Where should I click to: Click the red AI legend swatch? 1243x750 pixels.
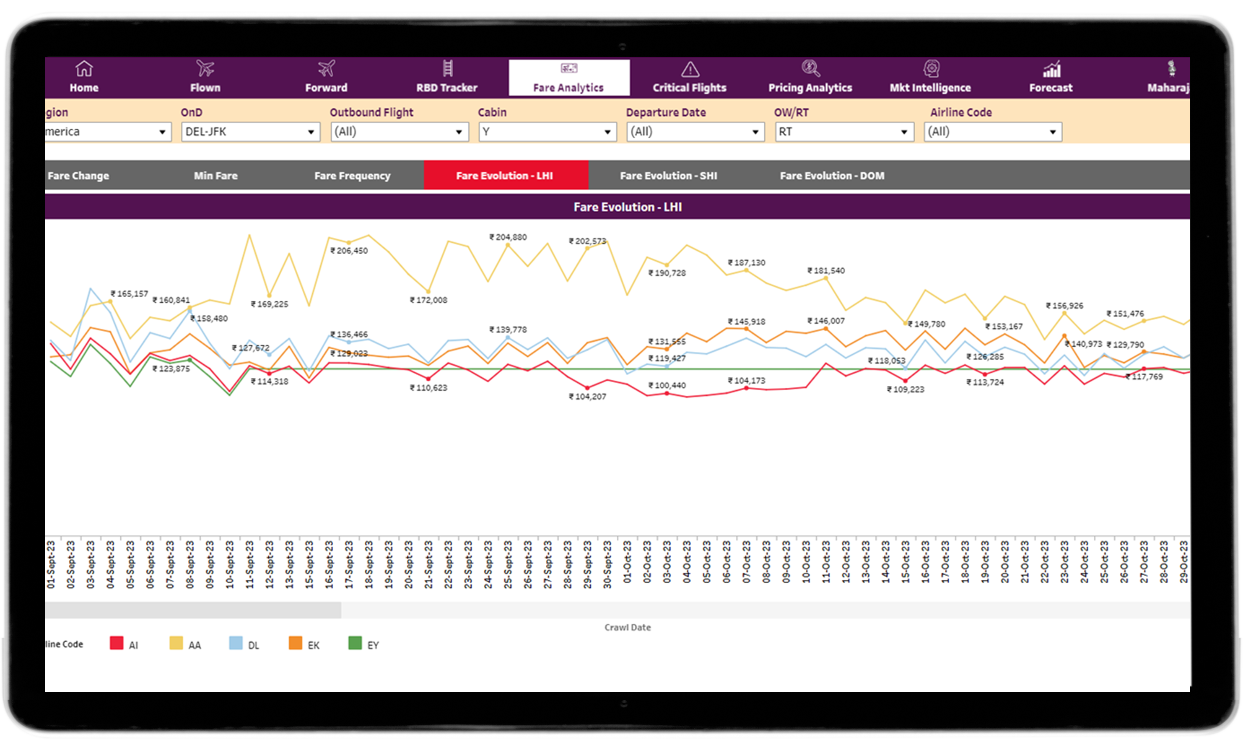[x=117, y=643]
